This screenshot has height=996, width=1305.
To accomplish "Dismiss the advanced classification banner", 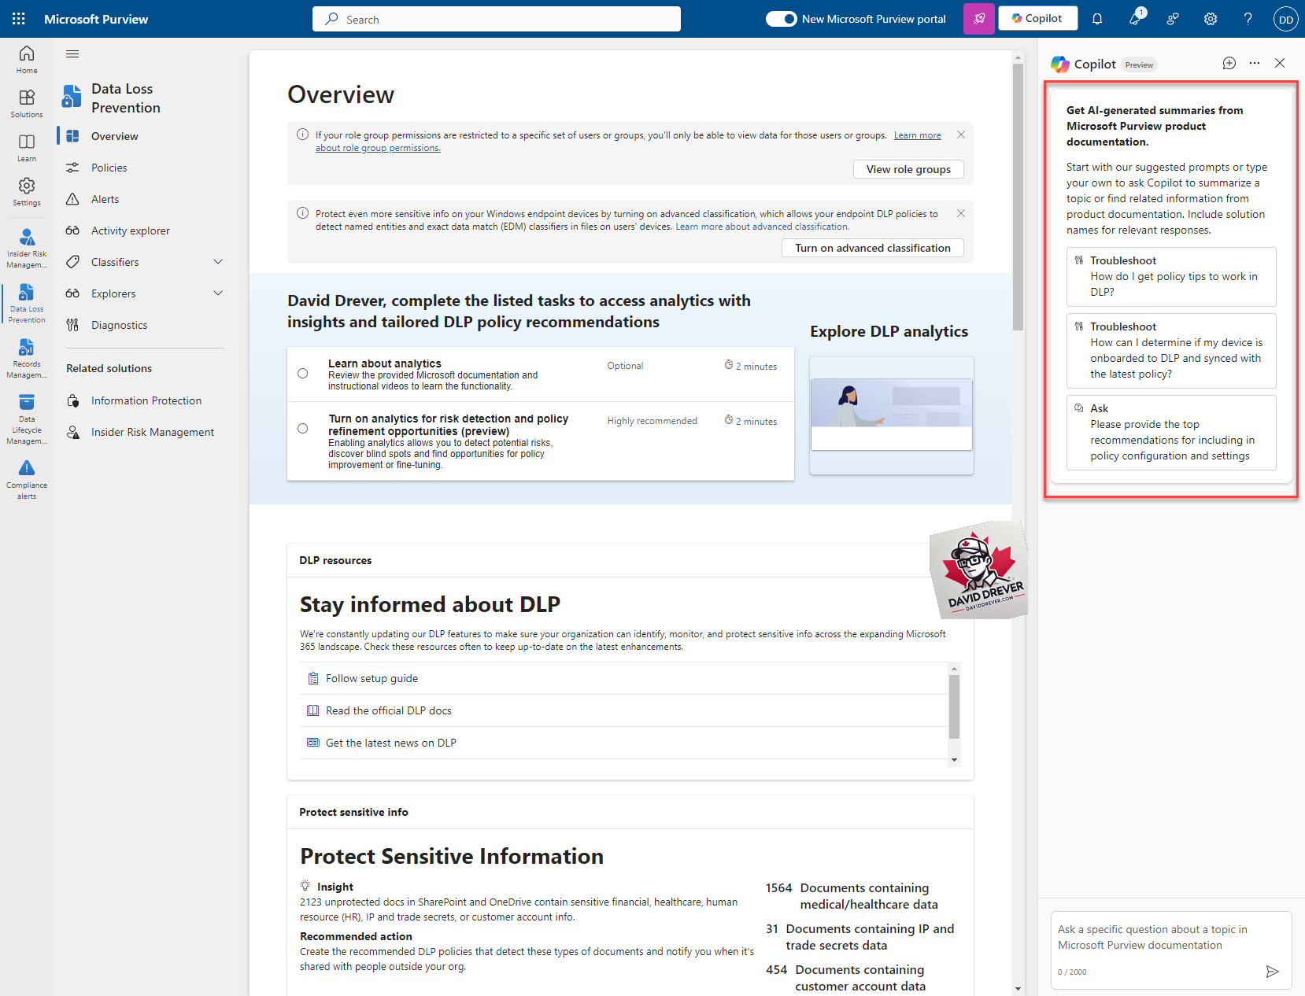I will click(961, 214).
